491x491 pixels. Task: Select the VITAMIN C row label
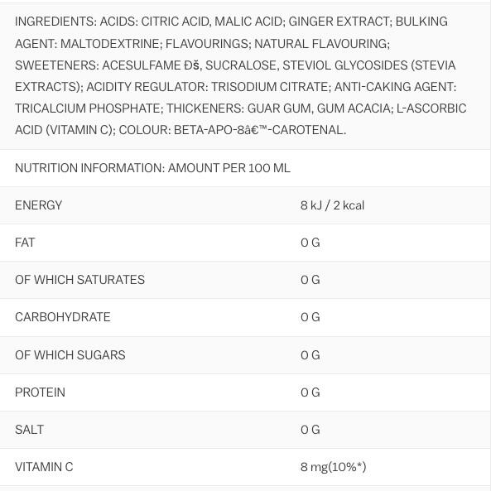44,467
